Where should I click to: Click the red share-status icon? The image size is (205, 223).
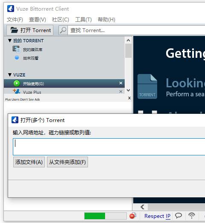[133, 216]
